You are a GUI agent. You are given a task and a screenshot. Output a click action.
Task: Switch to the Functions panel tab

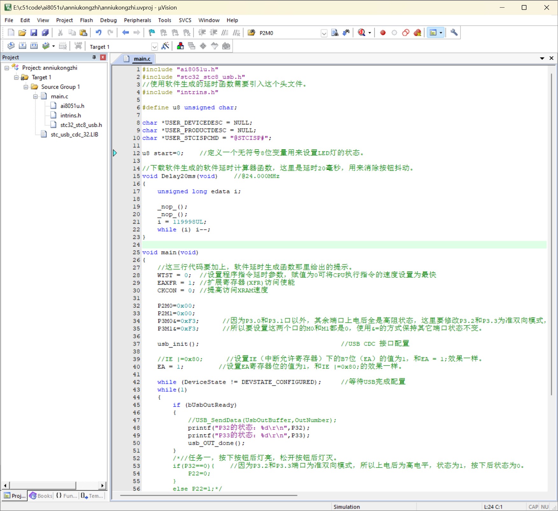(66, 496)
